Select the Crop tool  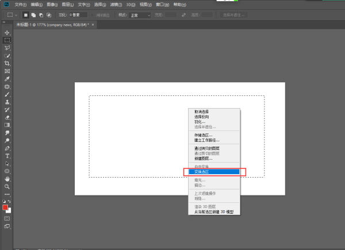coord(7,63)
